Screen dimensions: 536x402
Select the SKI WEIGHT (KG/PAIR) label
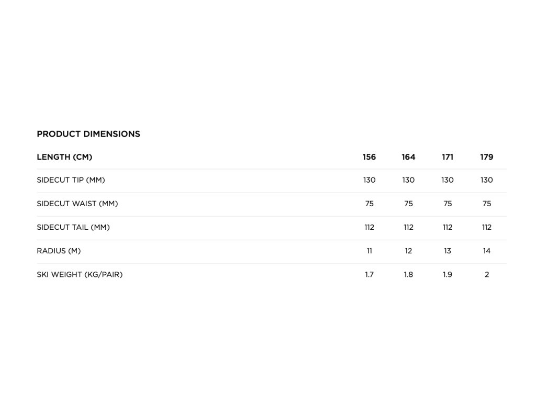[x=80, y=274]
